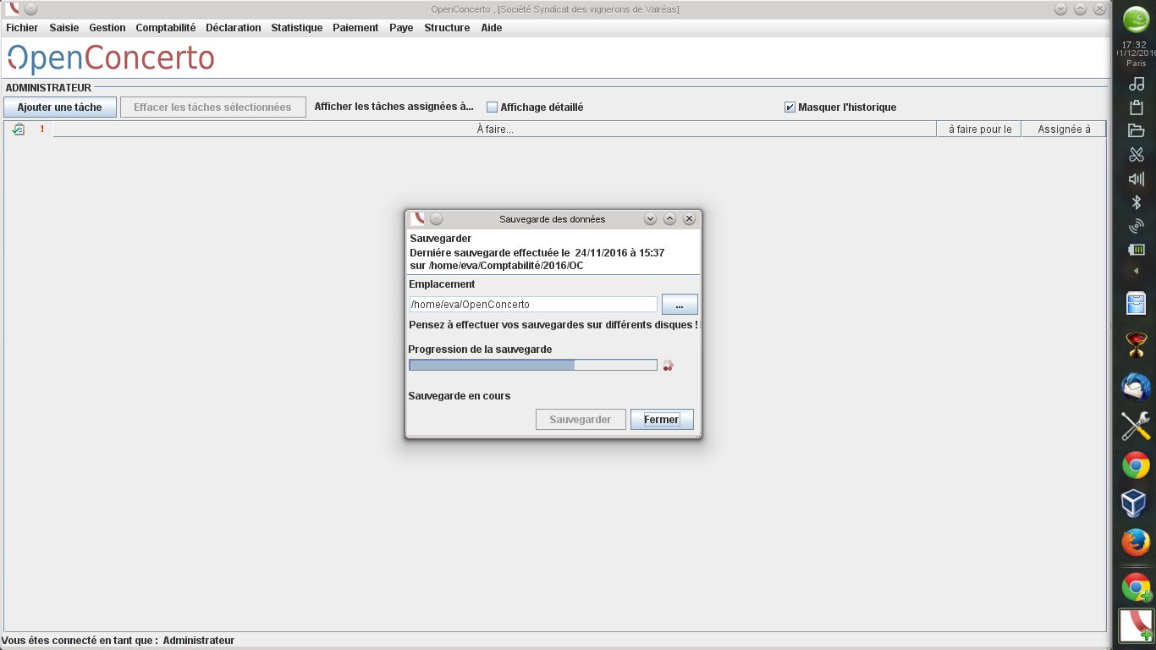The image size is (1156, 650).
Task: Click the battery status tray icon
Action: 1137,250
